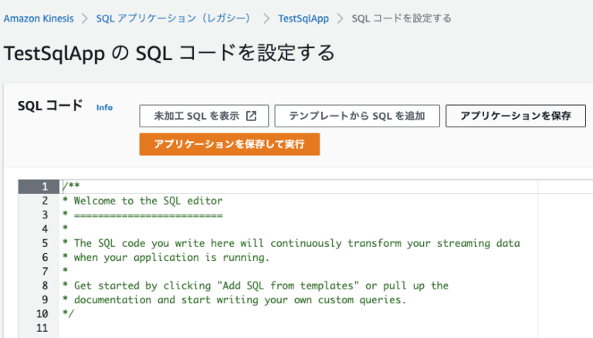Image resolution: width=593 pixels, height=338 pixels.
Task: Click the external-link icon in 未加工 SQL button
Action: pos(252,116)
